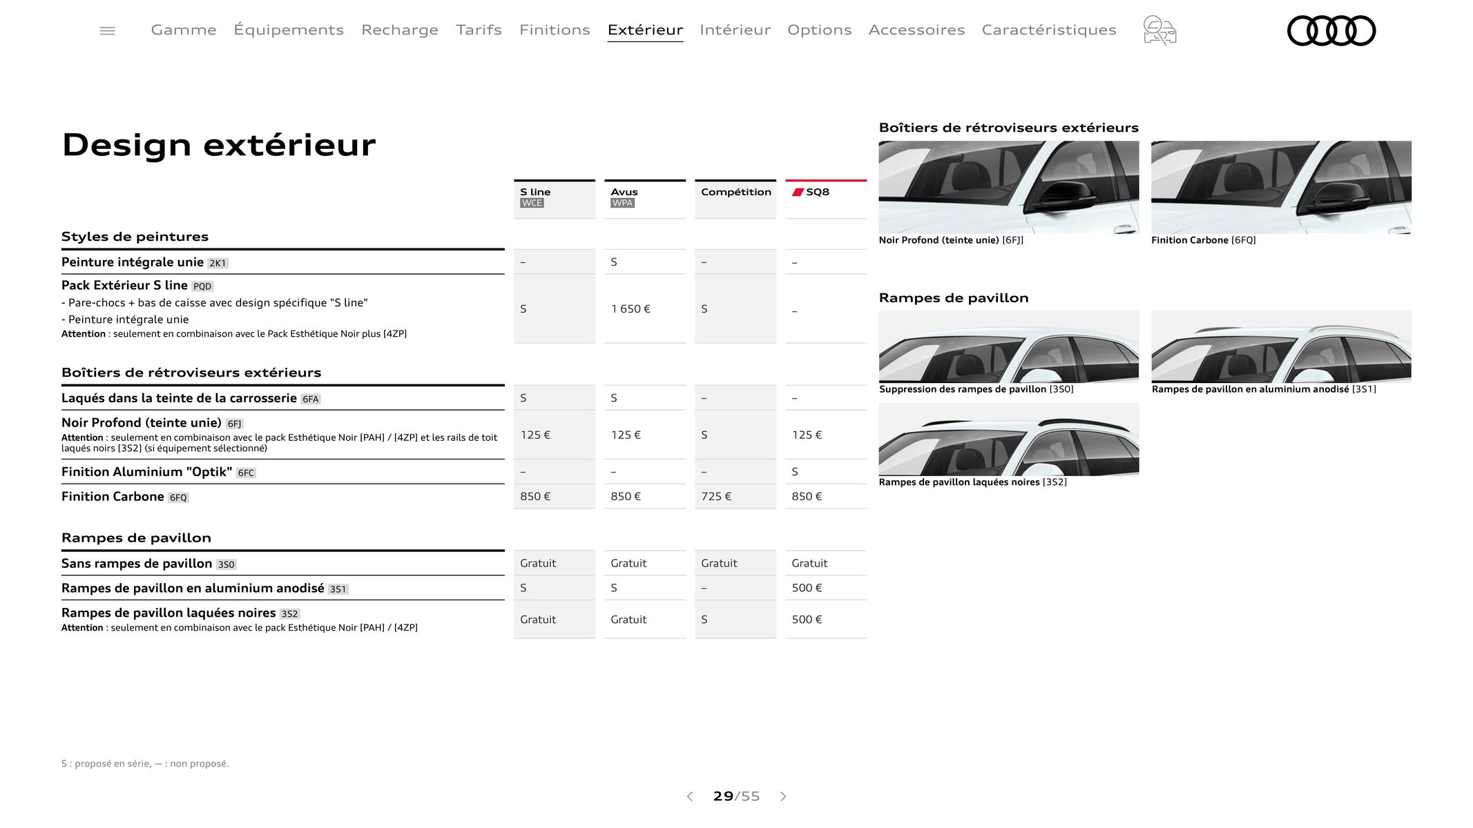Click the laquées noires roof rails image
Screen dimensions: 1473x828
point(1008,440)
